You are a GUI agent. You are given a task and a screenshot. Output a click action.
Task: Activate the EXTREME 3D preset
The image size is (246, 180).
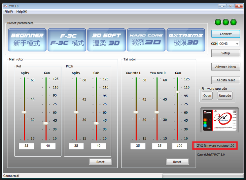186,40
